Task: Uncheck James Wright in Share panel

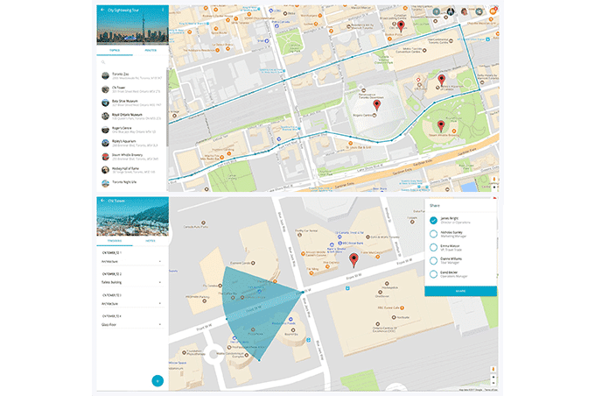Action: point(434,220)
